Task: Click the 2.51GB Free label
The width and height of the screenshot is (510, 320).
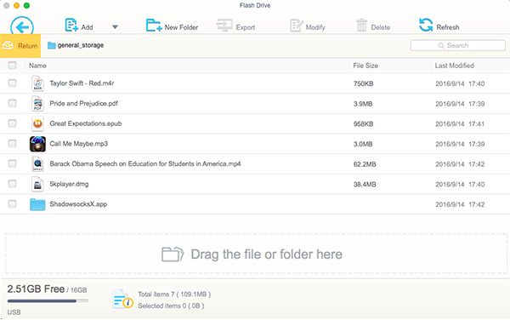Action: [x=36, y=289]
